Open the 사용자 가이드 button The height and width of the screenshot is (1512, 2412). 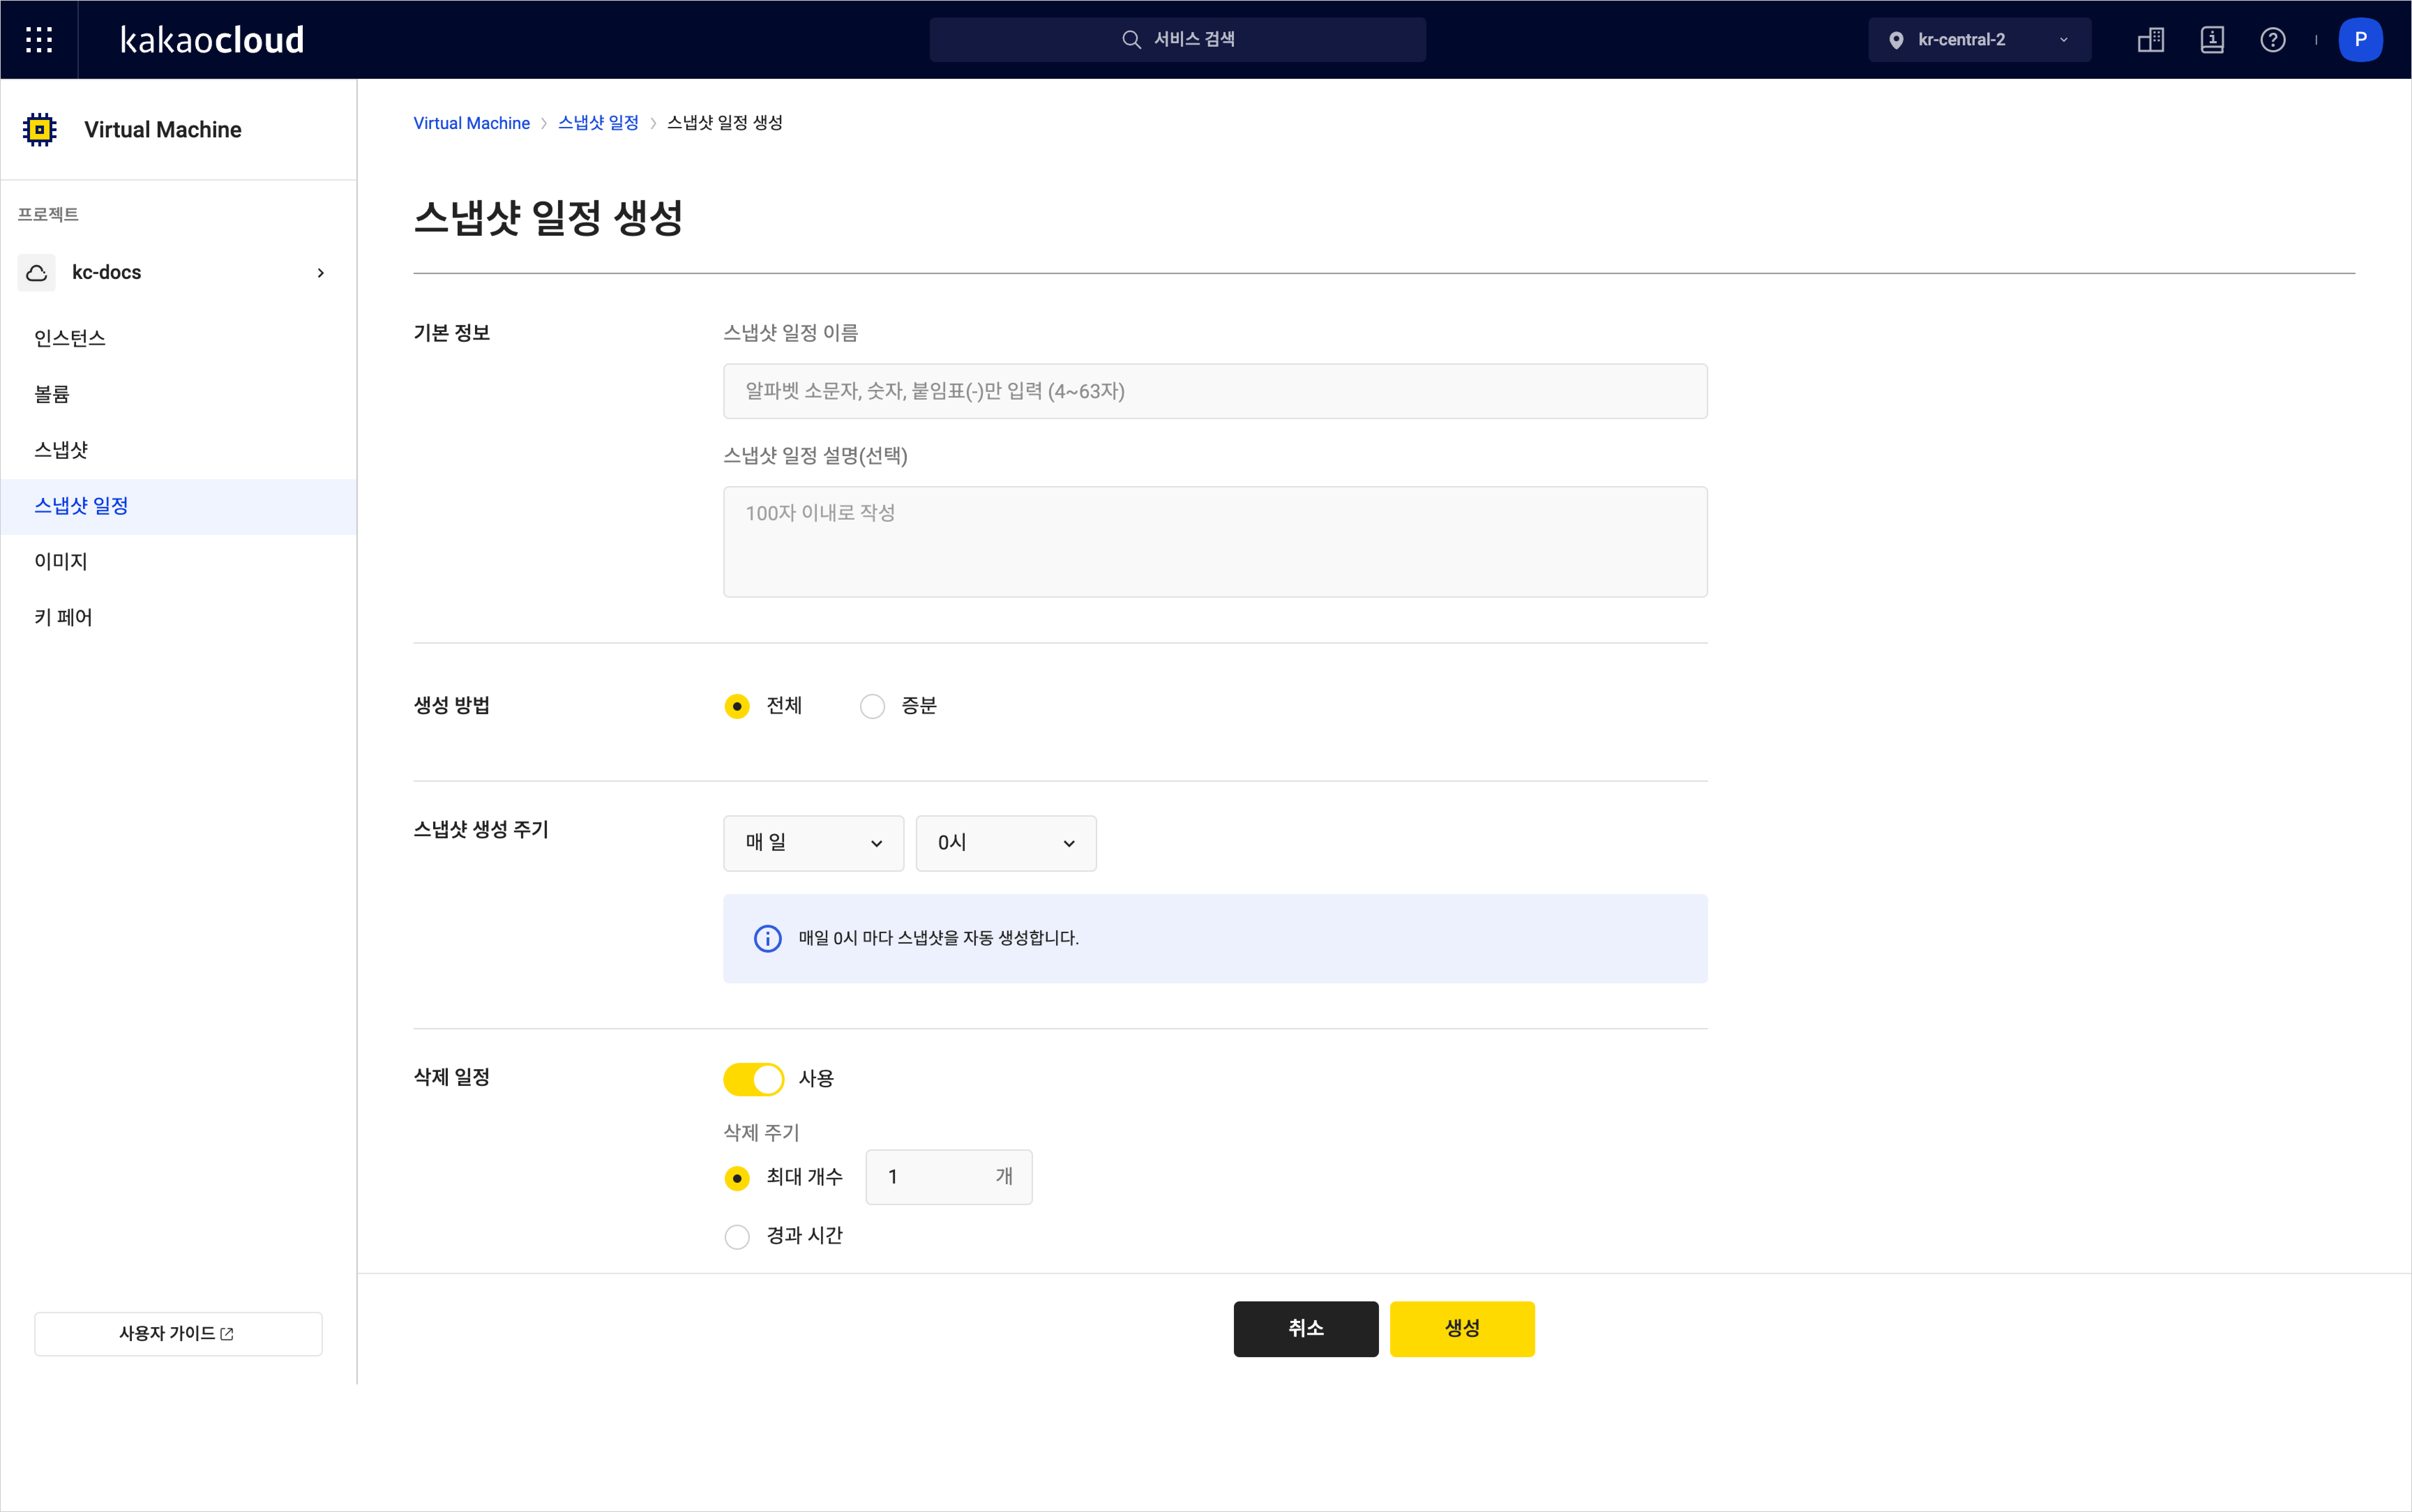(178, 1334)
